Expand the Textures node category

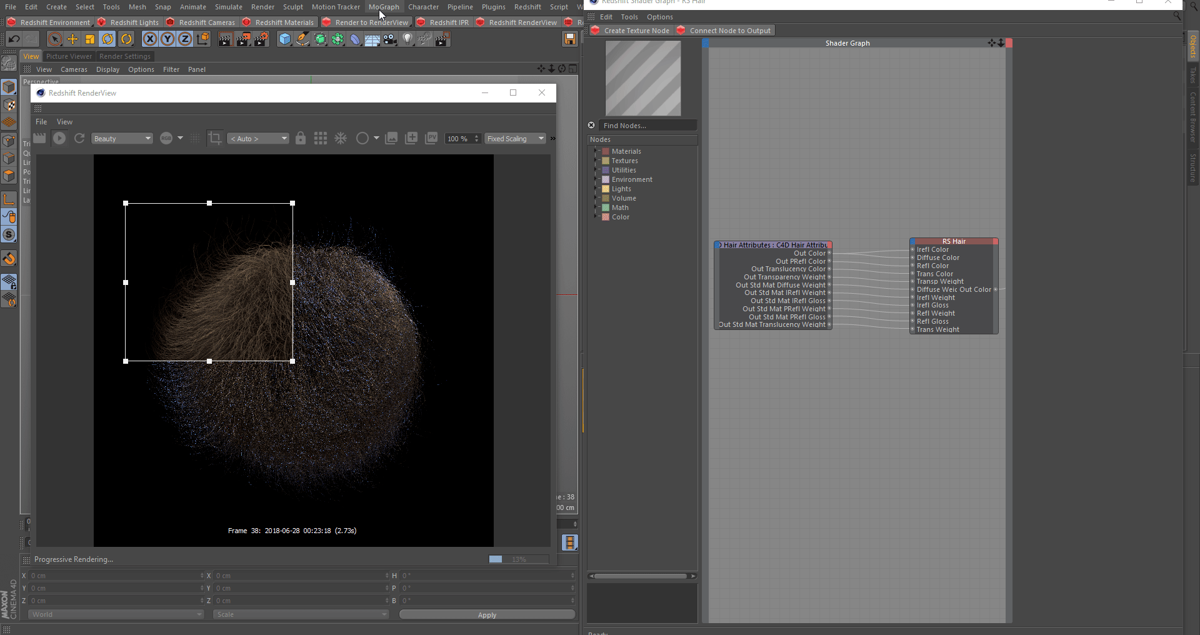596,161
